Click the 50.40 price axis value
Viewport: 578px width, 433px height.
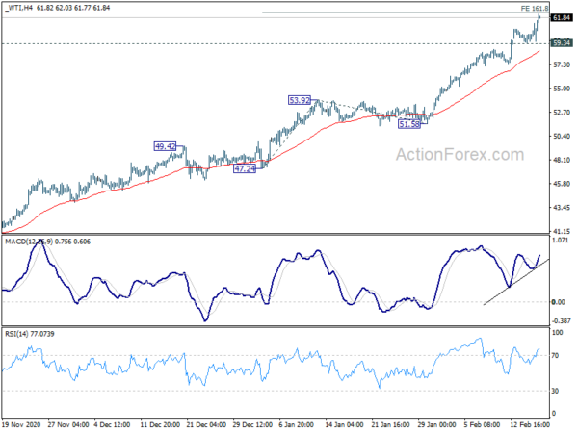tap(562, 137)
